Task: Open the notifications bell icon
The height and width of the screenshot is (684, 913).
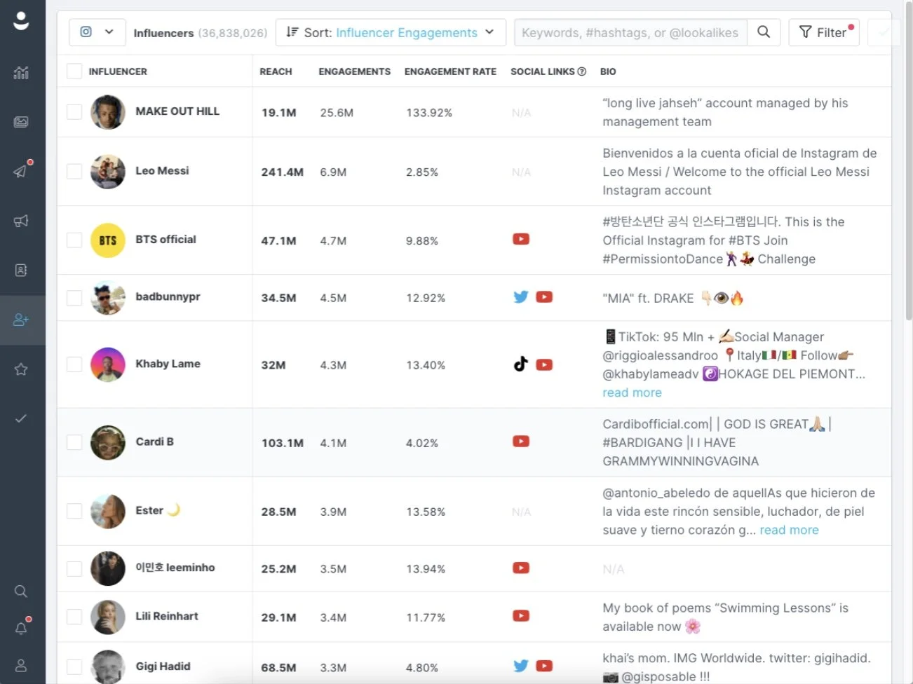Action: pyautogui.click(x=21, y=628)
